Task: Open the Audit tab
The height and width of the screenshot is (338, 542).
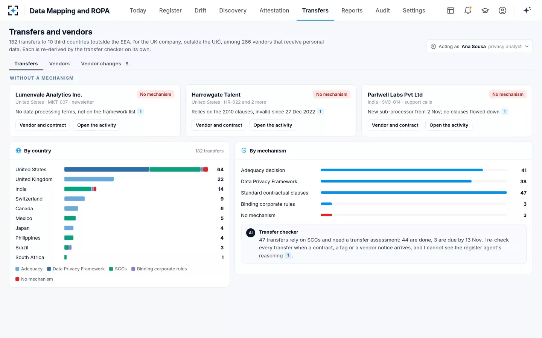Action: 383,11
